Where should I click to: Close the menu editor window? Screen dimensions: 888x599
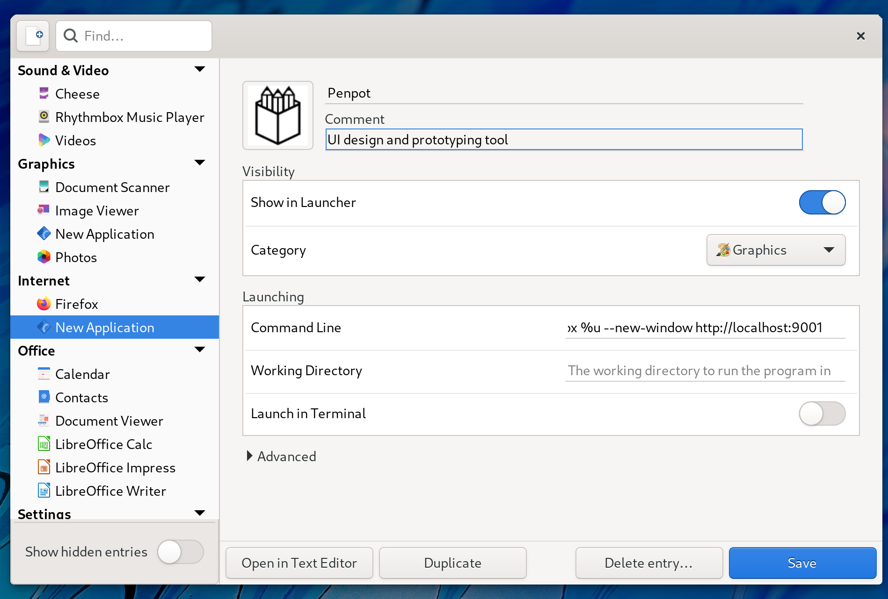(860, 36)
